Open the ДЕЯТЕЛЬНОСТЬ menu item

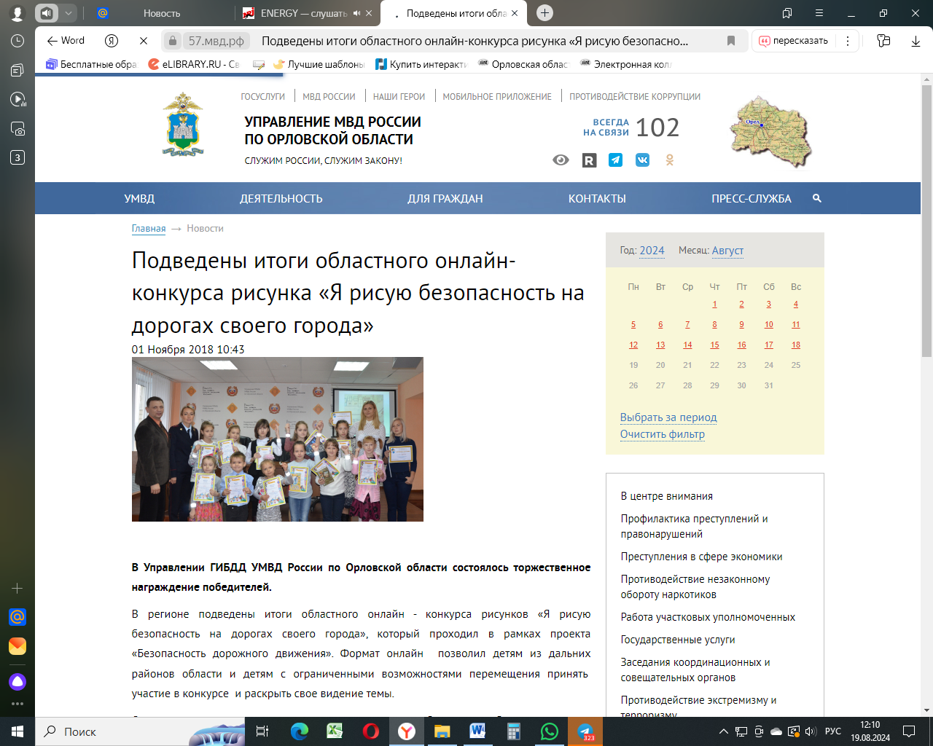coord(281,198)
